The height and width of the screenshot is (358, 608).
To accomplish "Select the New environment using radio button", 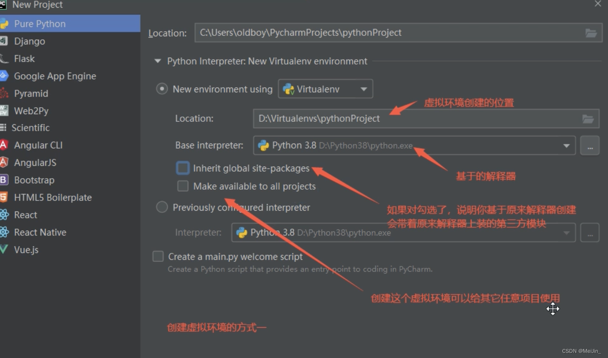I will tap(162, 89).
